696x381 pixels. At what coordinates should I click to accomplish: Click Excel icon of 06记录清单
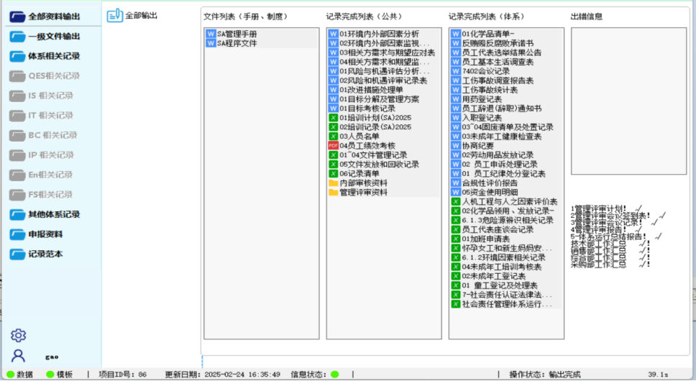(x=334, y=173)
